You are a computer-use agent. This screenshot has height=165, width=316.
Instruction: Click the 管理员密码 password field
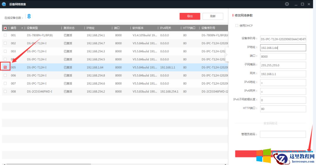point(283,134)
